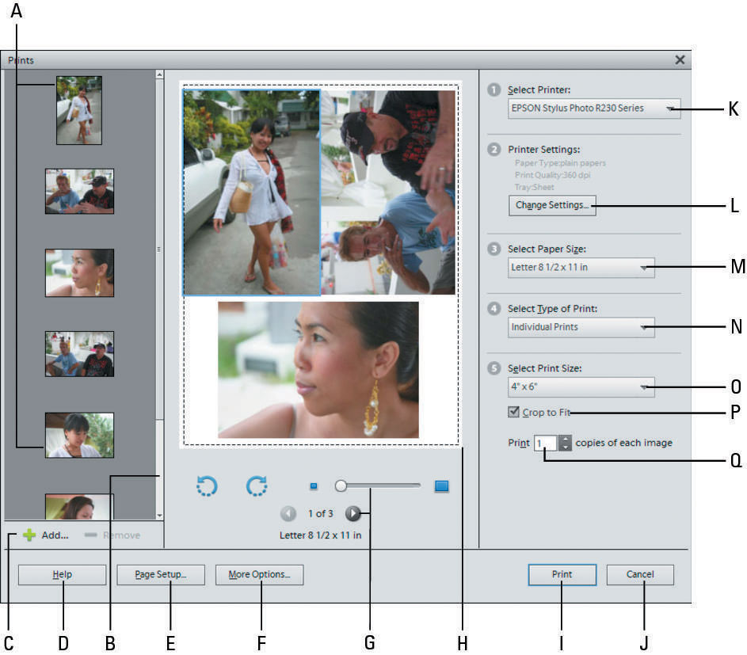This screenshot has height=655, width=747.
Task: Toggle the Crop to Fit checkbox
Action: [514, 413]
